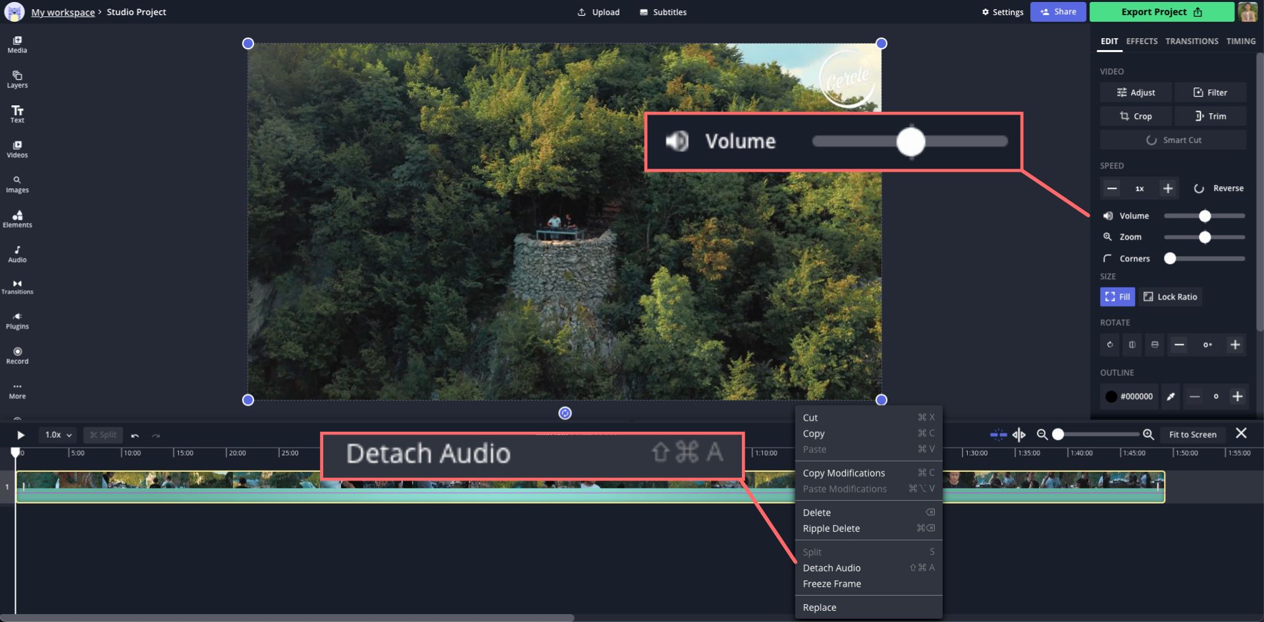
Task: Switch to the Effects tab
Action: [1142, 41]
